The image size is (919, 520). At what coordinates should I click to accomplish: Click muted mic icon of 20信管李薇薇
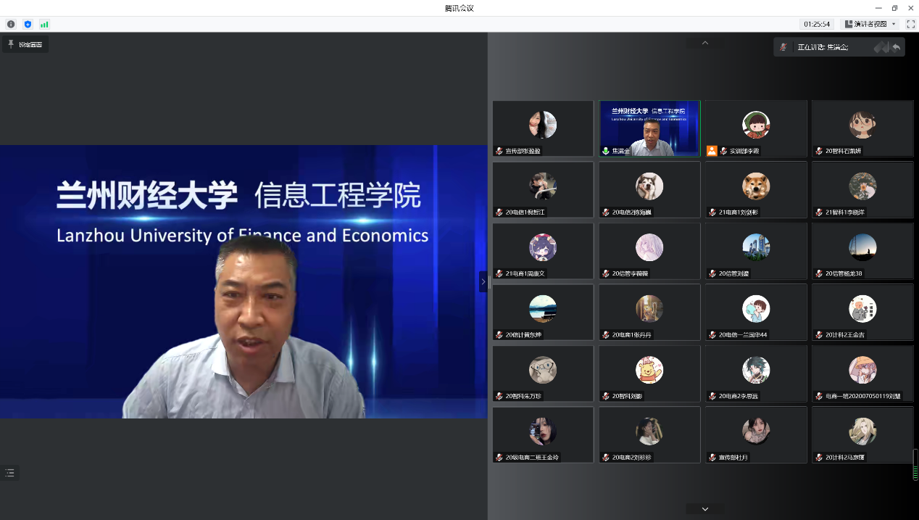[606, 273]
